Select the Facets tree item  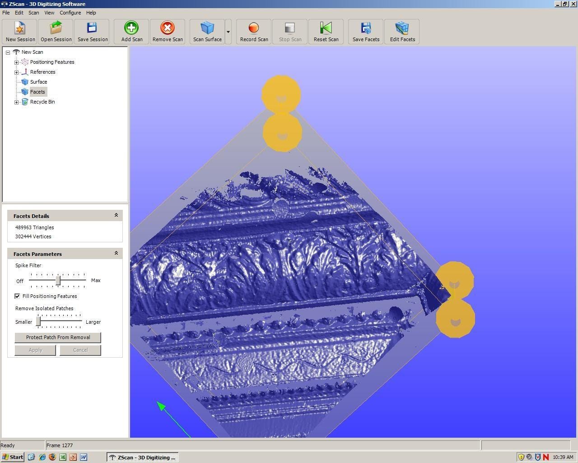[x=37, y=92]
